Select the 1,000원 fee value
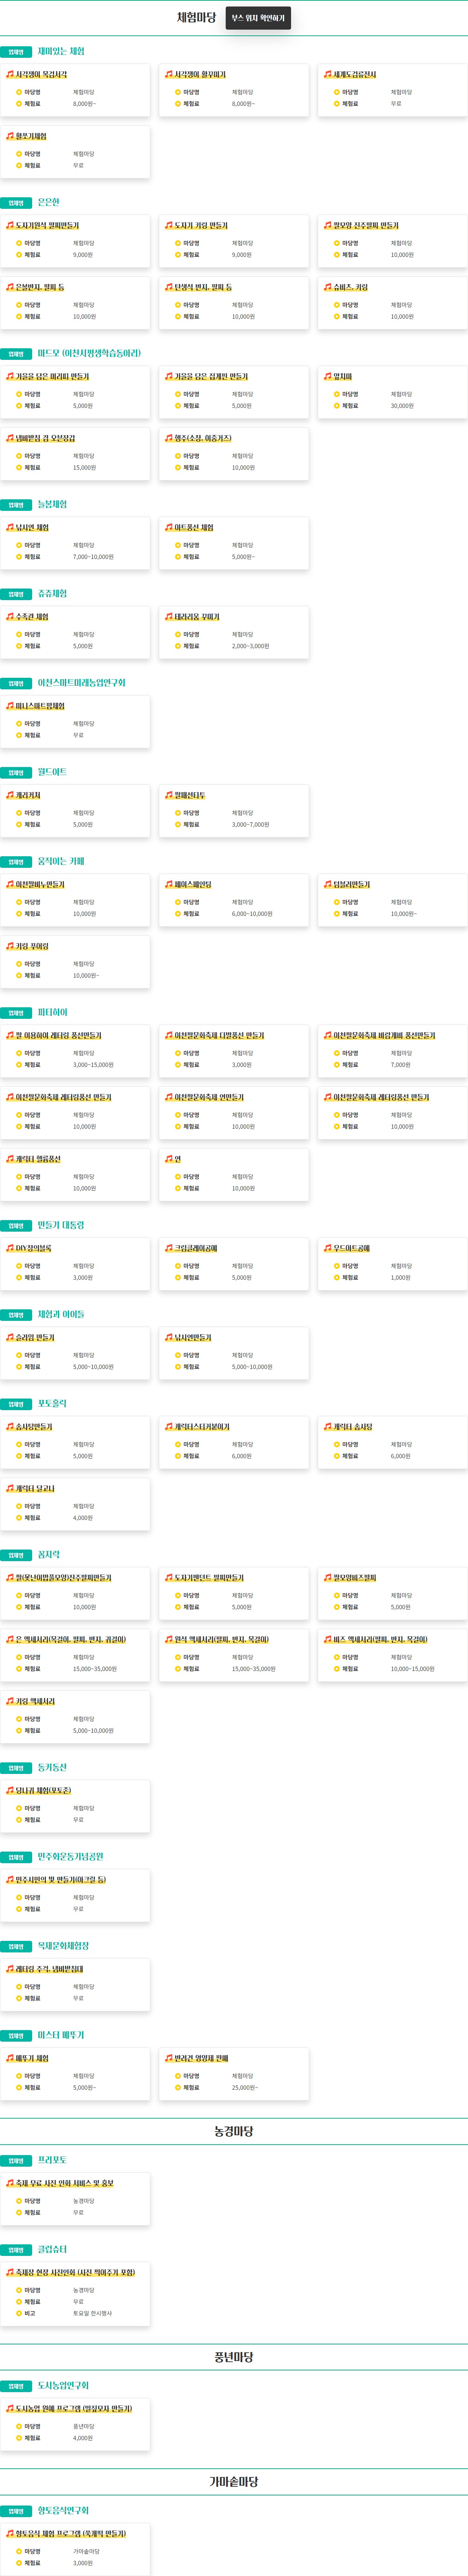Screen dimensions: 468x2576 [x=400, y=1277]
